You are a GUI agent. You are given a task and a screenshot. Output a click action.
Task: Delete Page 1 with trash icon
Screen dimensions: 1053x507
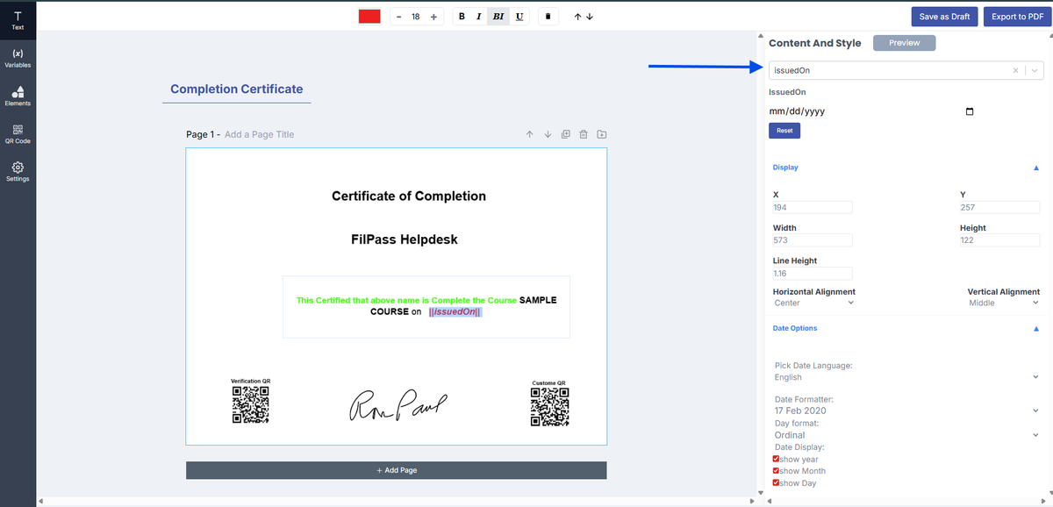point(584,134)
